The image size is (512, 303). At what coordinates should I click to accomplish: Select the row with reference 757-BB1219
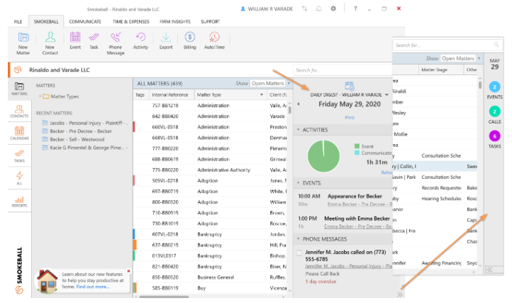(210, 105)
